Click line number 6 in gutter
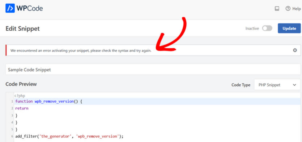Image resolution: width=302 pixels, height=142 pixels. click(x=12, y=137)
